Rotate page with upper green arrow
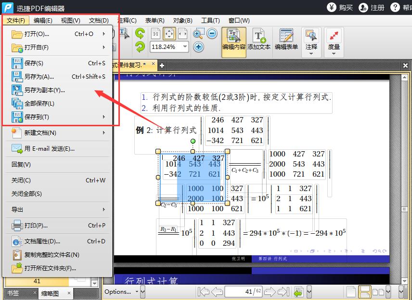 [x=140, y=34]
